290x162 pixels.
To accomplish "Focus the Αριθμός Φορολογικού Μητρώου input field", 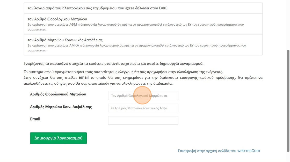I will coord(143,95).
